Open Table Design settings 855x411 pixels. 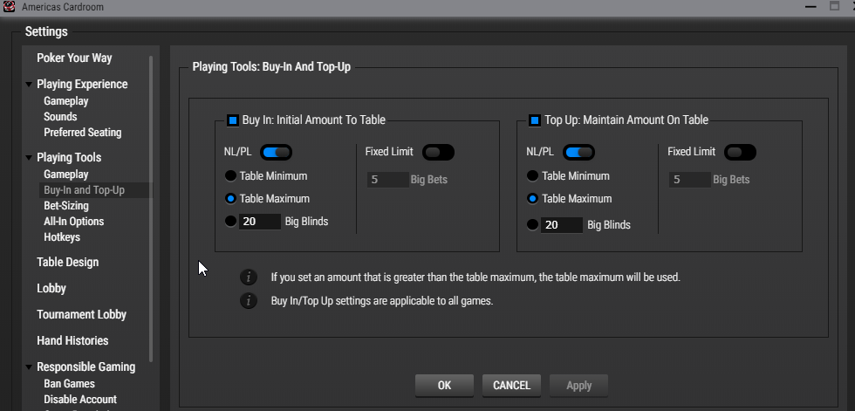[68, 262]
